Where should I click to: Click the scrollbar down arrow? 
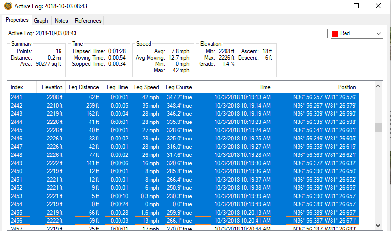click(378, 226)
